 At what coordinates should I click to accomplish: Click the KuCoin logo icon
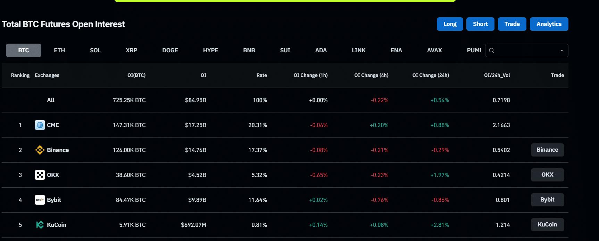tap(40, 225)
